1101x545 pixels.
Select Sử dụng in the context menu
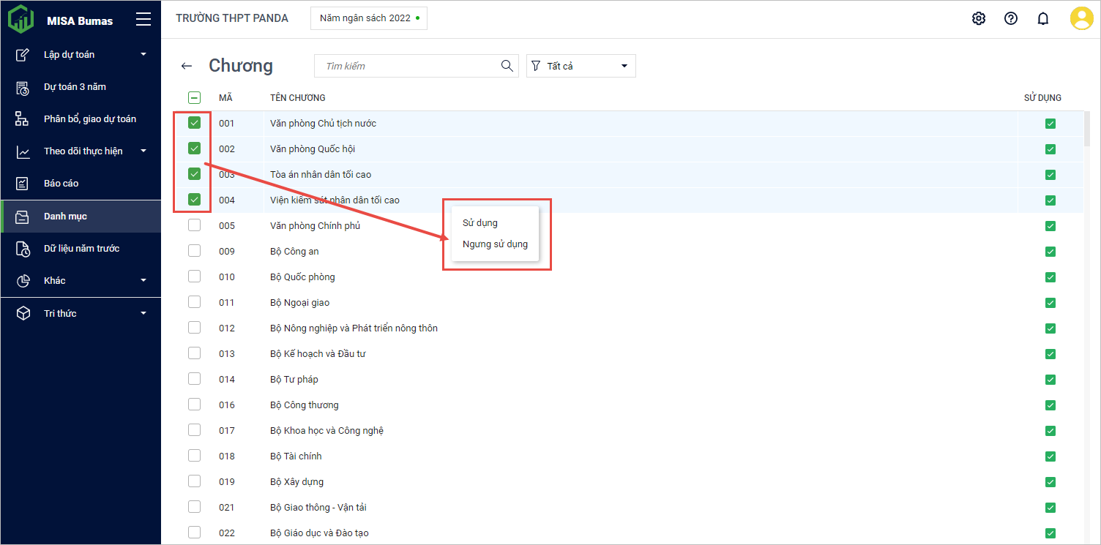click(480, 223)
